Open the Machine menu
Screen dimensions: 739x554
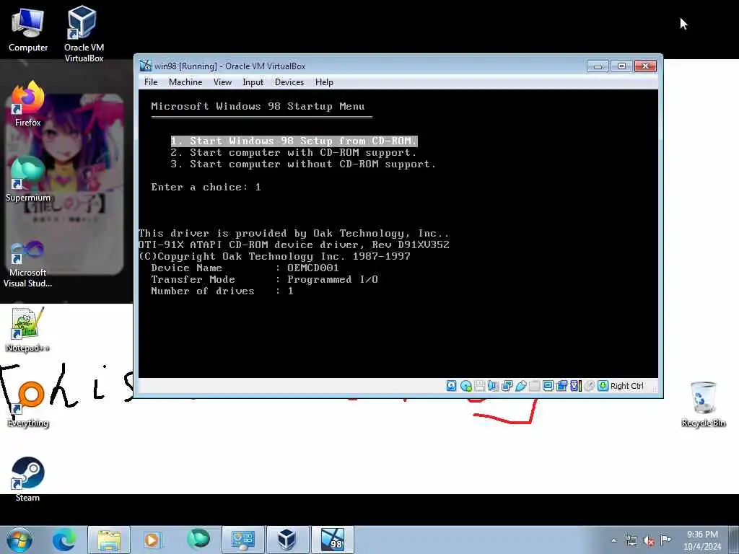pyautogui.click(x=185, y=82)
